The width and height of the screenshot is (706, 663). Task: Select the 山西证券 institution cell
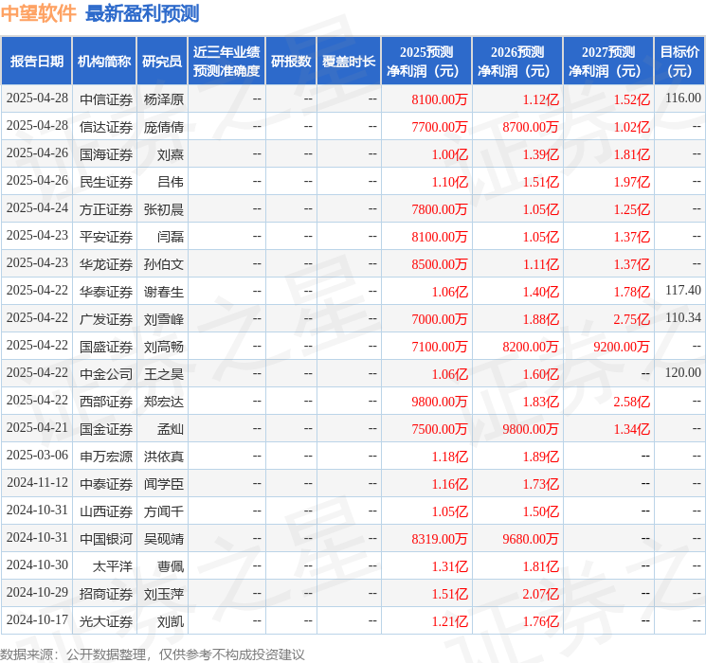(106, 511)
